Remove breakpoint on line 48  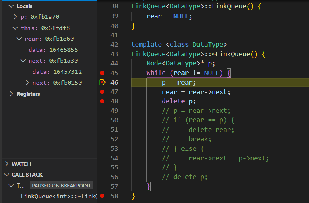point(102,101)
